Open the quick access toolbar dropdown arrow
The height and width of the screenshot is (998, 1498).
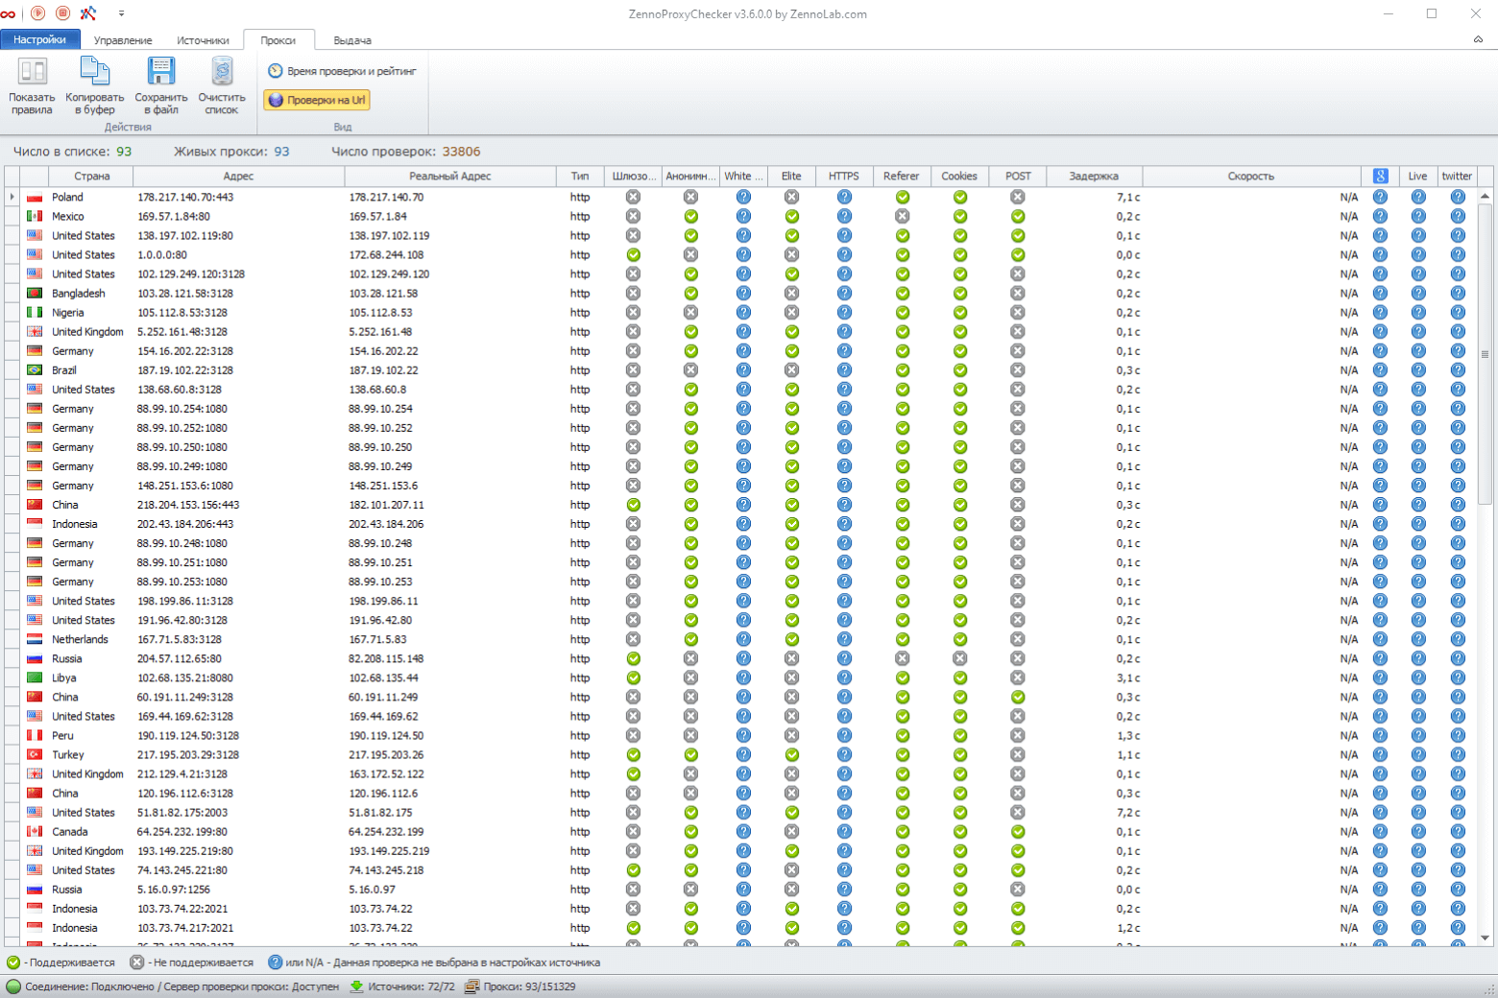tap(121, 13)
